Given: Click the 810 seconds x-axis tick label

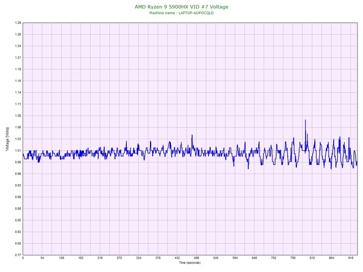Looking at the screenshot, I should 312,258.
